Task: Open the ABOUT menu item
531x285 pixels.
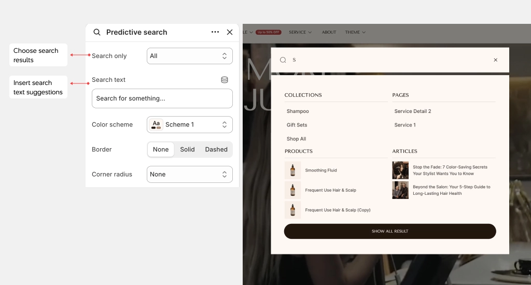Action: click(329, 32)
